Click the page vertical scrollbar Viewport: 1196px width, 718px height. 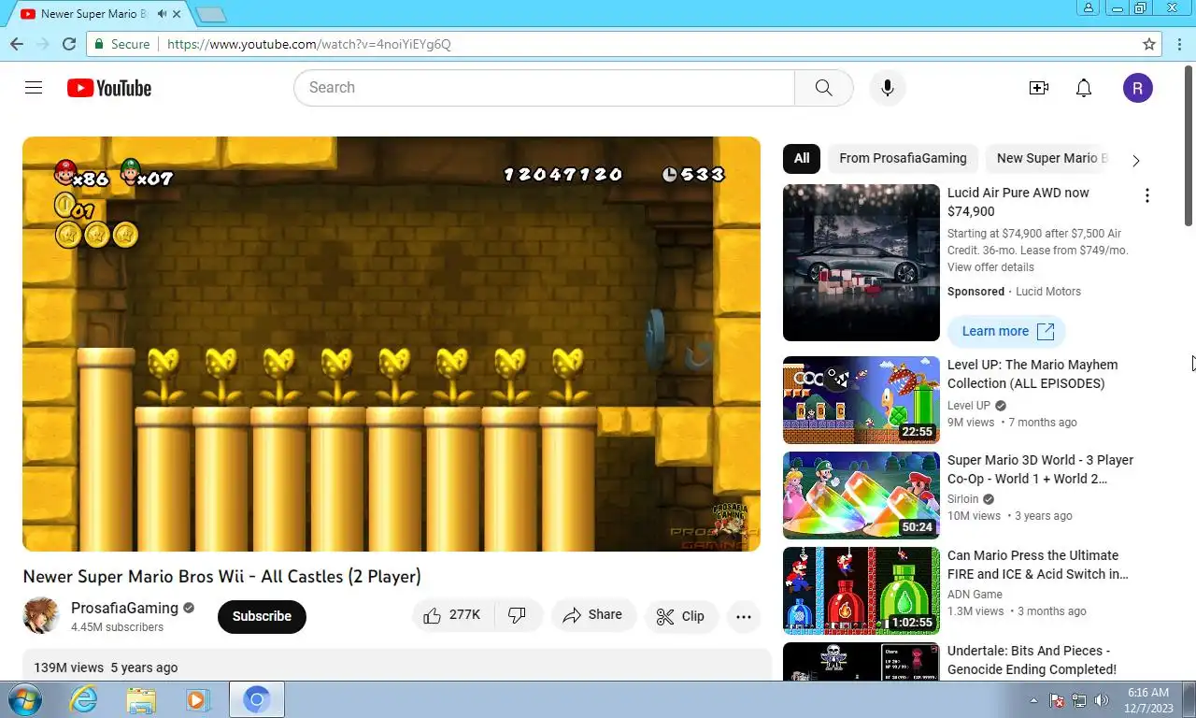(1189, 145)
